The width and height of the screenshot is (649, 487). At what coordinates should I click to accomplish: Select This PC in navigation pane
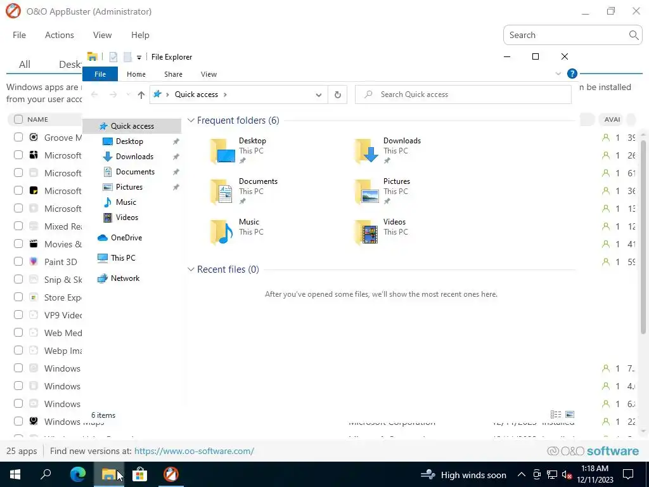(x=123, y=257)
